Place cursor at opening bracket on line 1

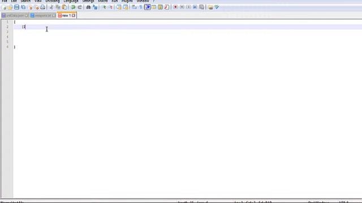click(15, 22)
